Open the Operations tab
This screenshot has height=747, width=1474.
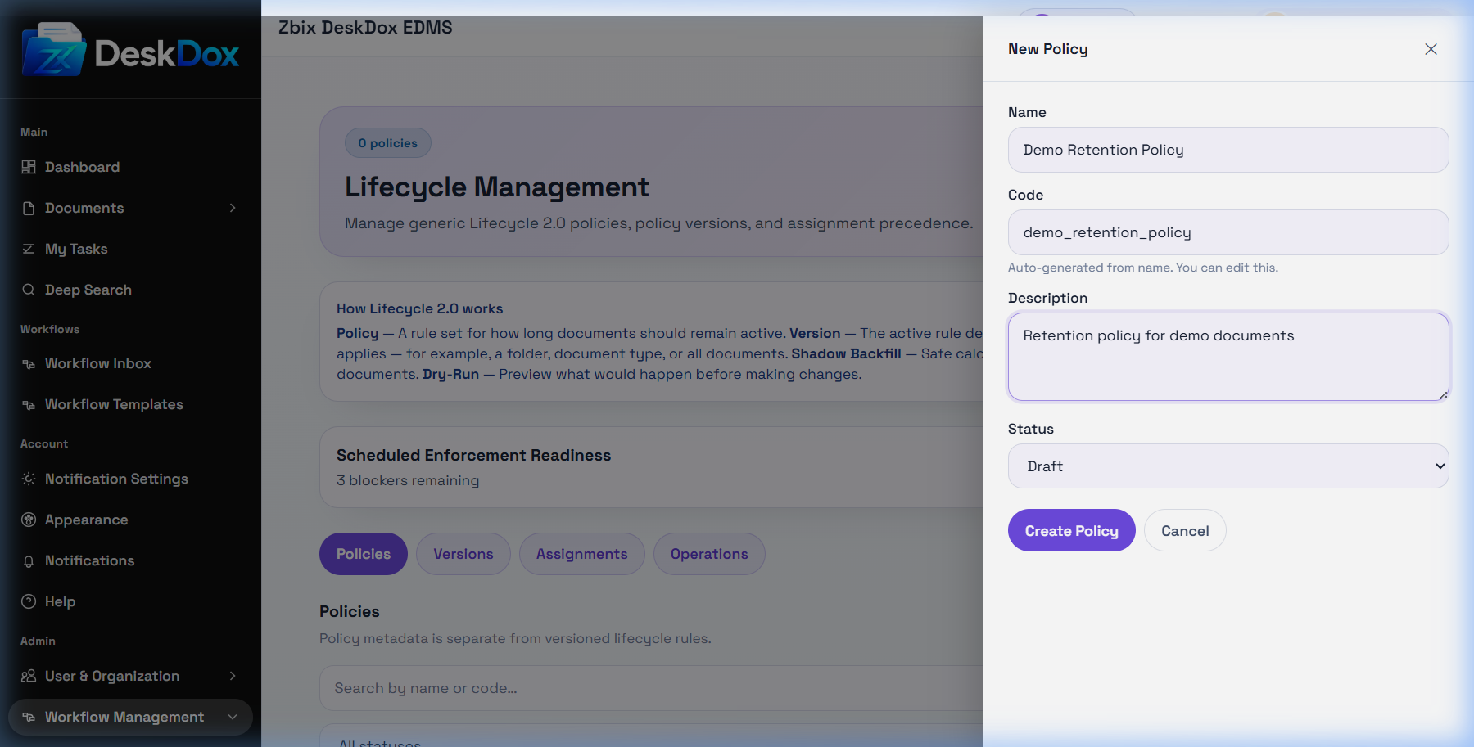(709, 554)
